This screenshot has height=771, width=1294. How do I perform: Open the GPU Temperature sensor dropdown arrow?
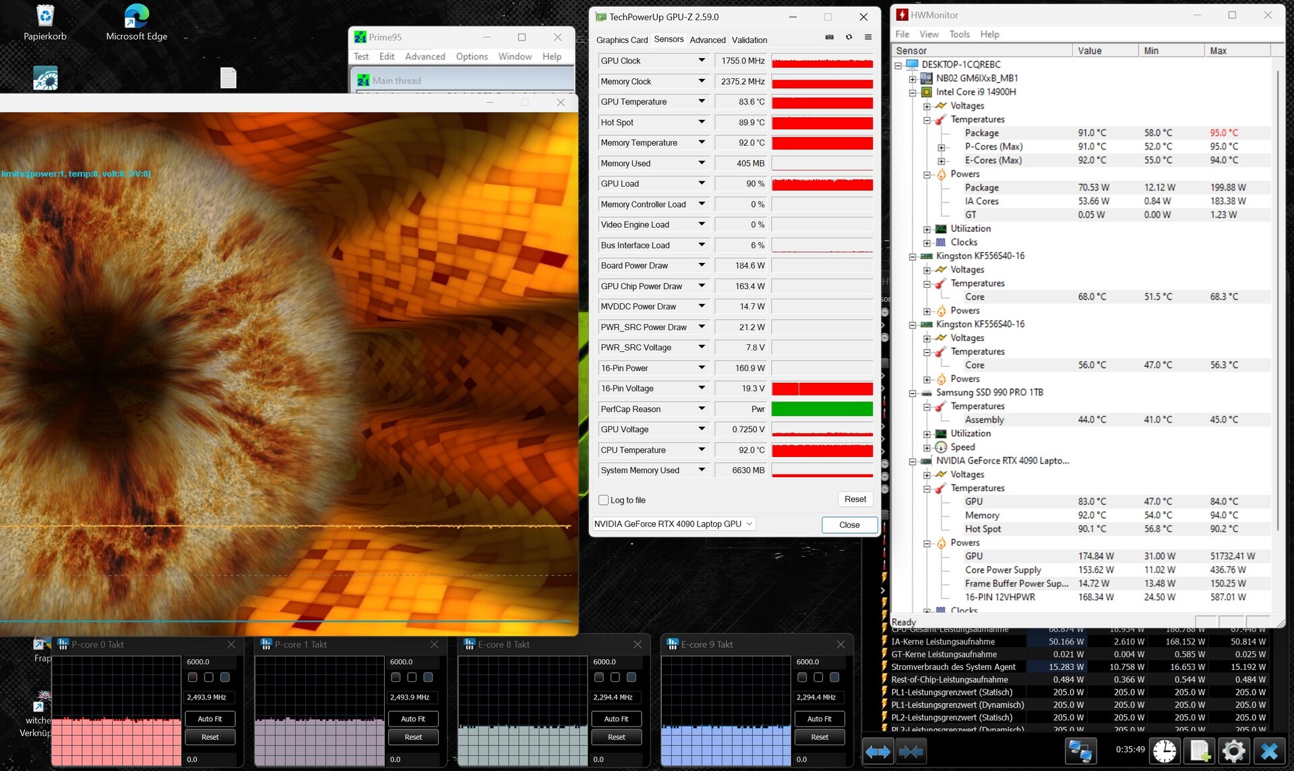click(702, 101)
